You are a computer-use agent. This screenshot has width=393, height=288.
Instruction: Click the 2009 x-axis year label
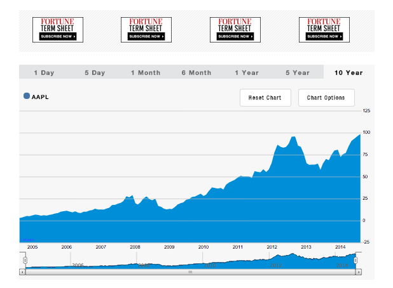pos(169,247)
